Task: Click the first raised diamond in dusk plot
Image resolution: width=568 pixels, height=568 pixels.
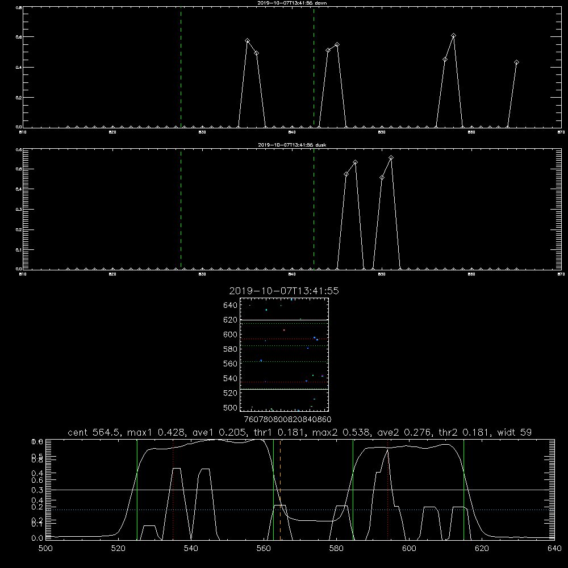Action: [346, 174]
